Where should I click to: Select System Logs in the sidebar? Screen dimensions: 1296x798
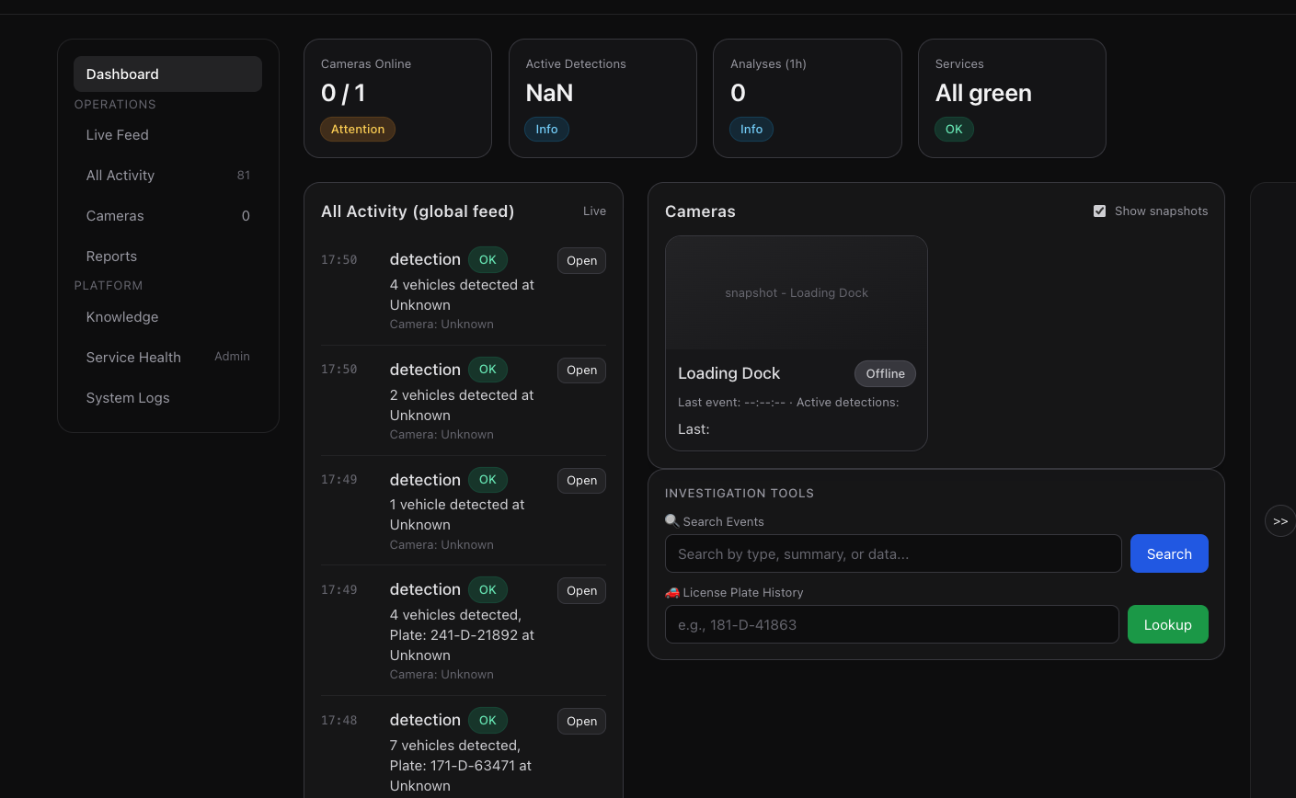tap(127, 397)
